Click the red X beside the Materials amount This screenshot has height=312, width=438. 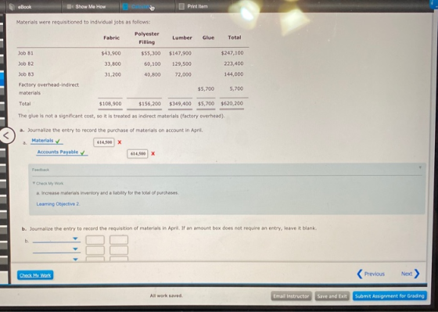pos(120,142)
